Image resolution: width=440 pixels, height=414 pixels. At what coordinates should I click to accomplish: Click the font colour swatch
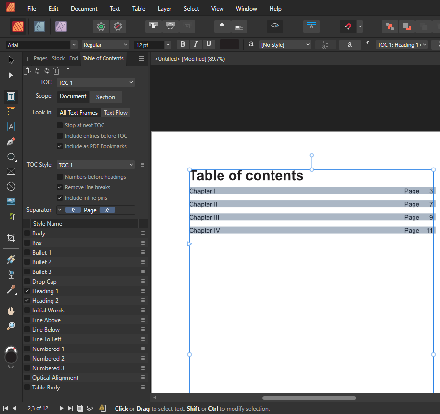coord(229,44)
